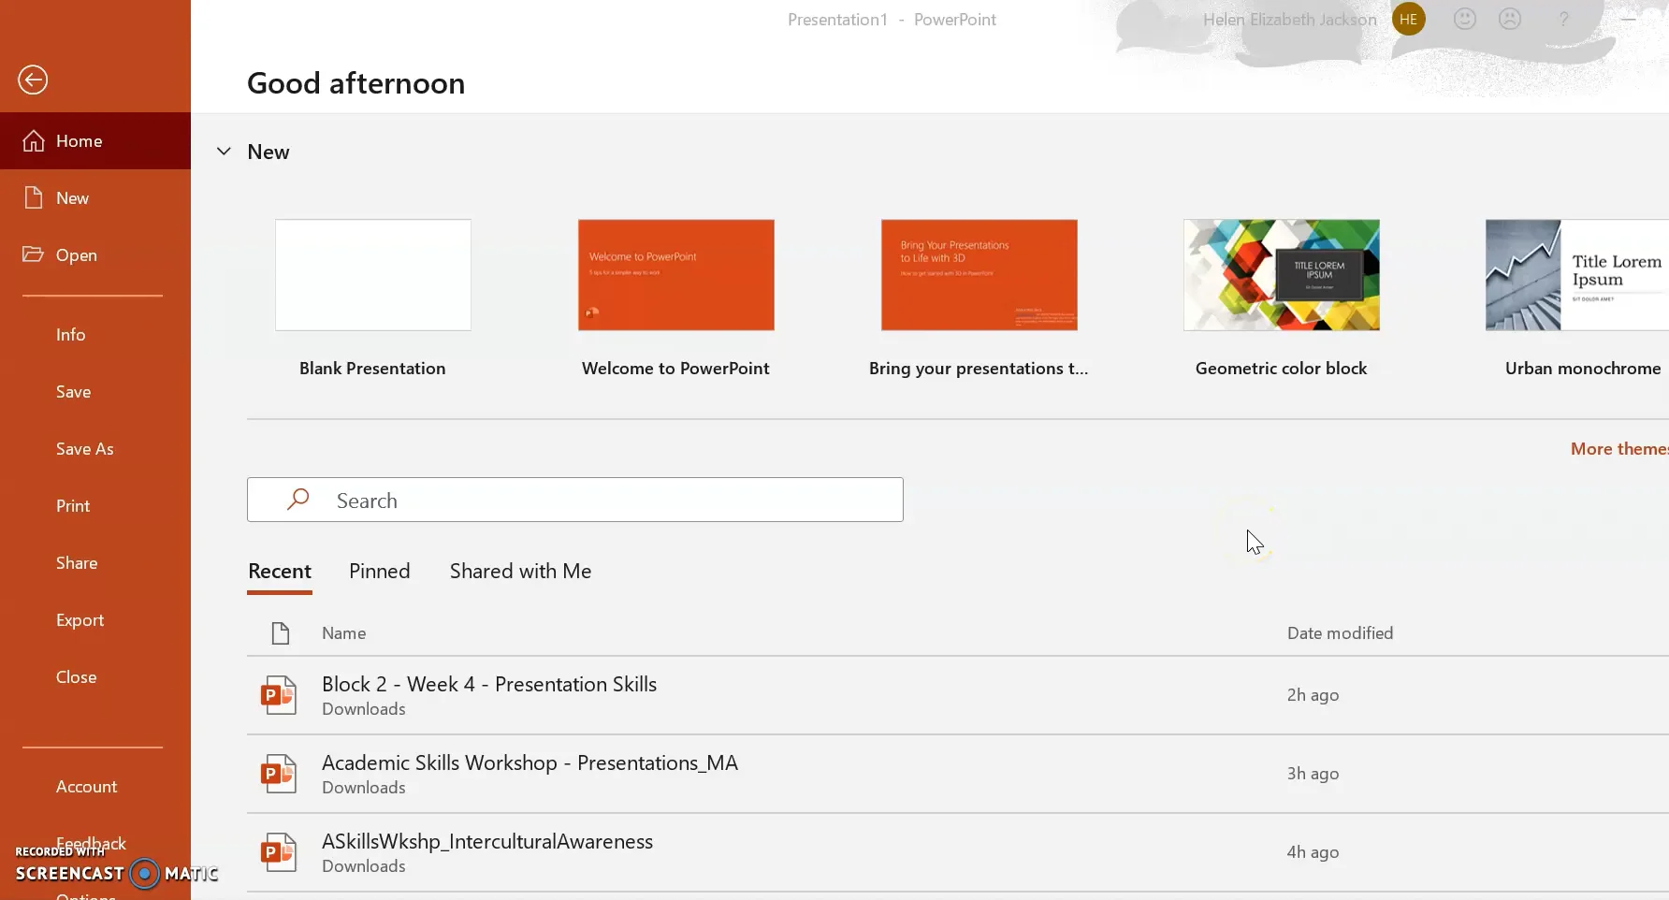This screenshot has width=1669, height=900.
Task: Click the New document icon in sidebar
Action: 34,197
